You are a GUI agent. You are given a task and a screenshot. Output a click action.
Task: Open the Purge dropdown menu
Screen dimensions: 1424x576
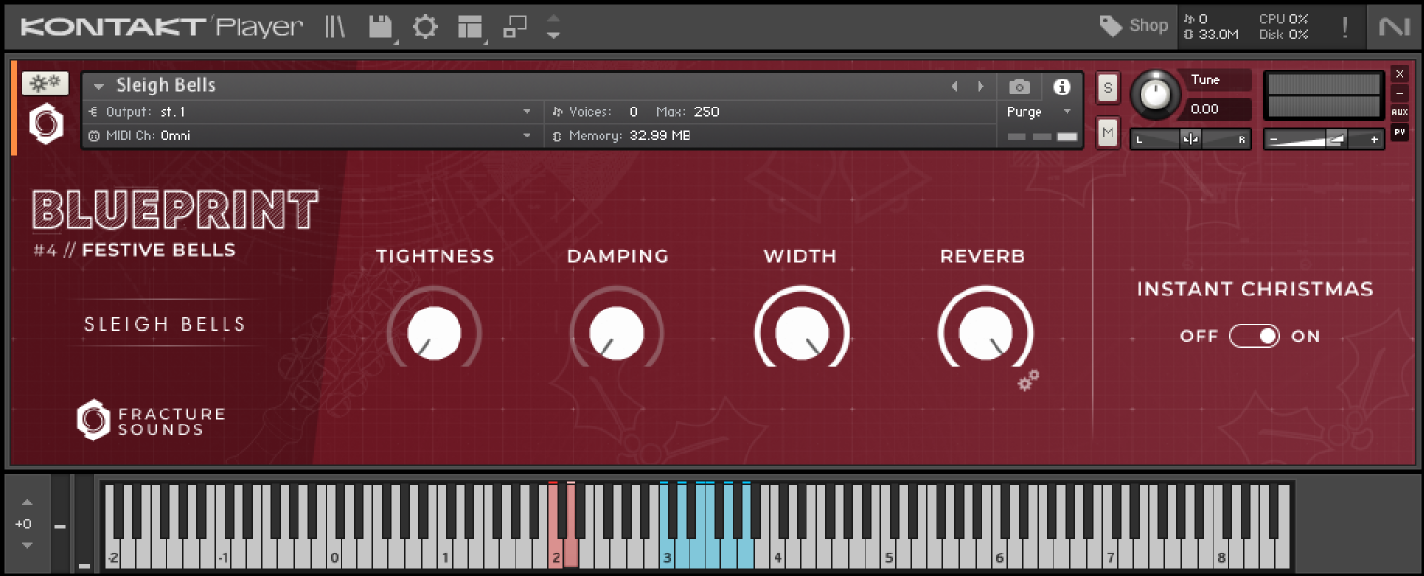pyautogui.click(x=1039, y=111)
